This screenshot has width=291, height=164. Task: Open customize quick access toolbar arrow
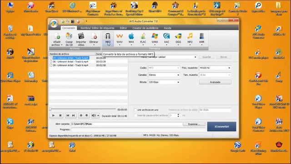(x=86, y=21)
